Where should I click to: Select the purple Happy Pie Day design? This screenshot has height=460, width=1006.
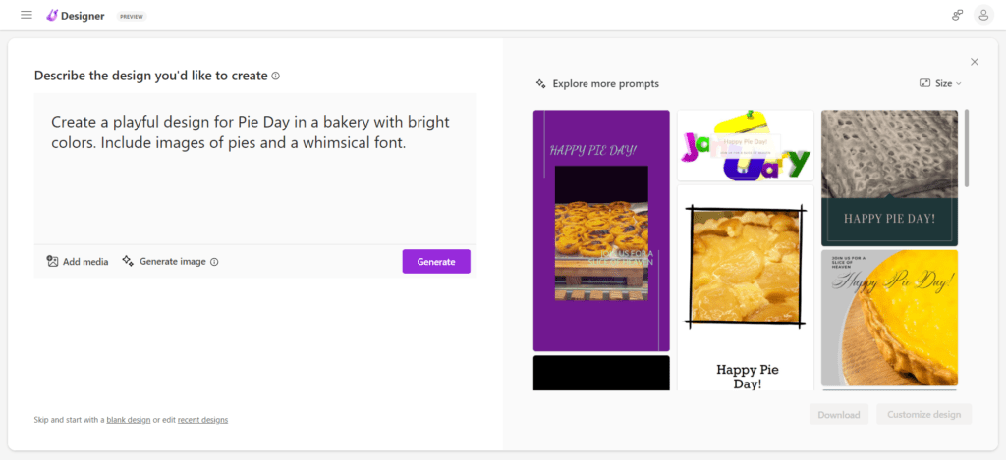coord(601,230)
